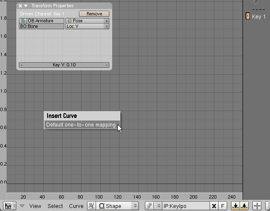Click the Remove driver button
Image resolution: width=270 pixels, height=211 pixels.
point(94,14)
